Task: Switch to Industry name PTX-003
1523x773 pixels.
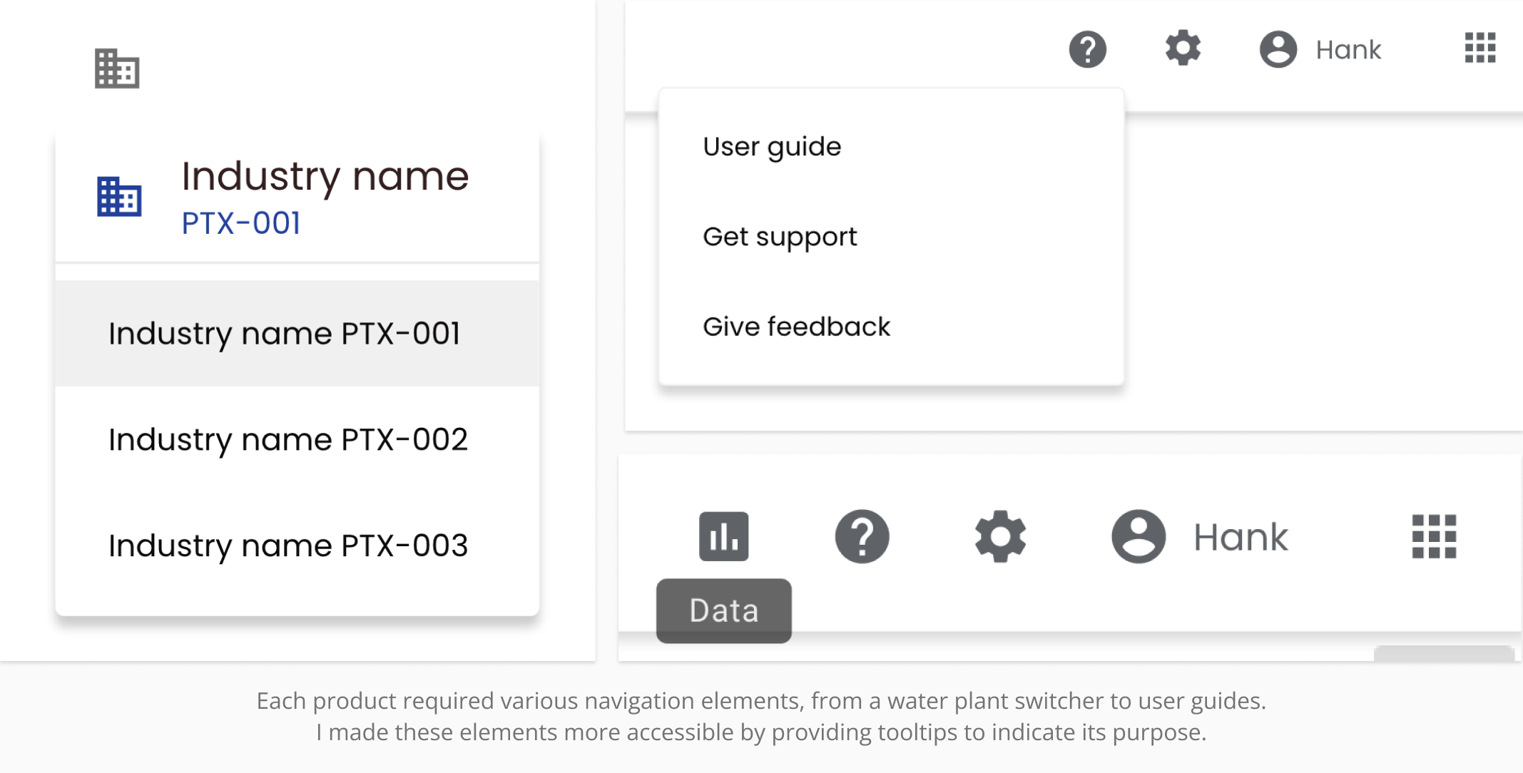Action: tap(287, 546)
